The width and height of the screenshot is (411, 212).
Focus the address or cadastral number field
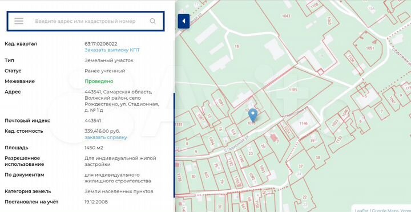86,21
